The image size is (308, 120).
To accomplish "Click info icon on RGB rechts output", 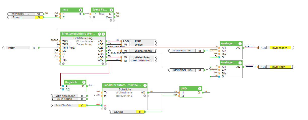I will (292, 48).
